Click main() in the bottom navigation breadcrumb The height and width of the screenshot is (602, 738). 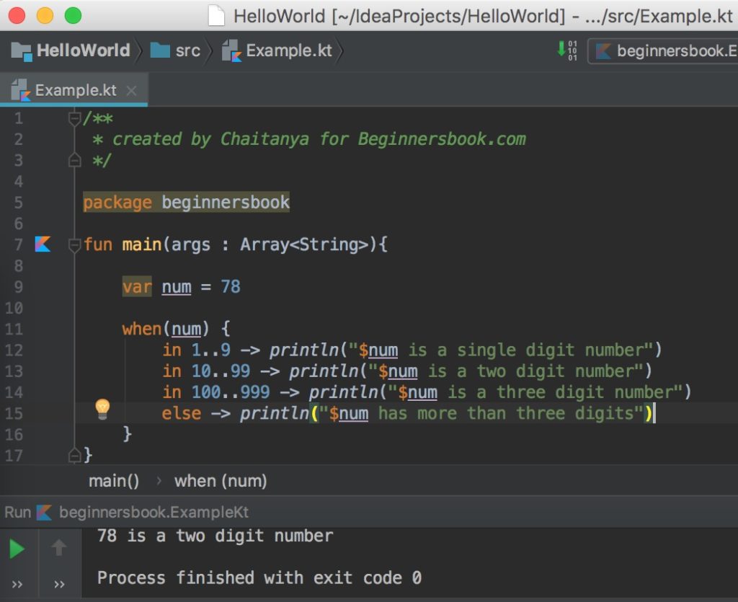pyautogui.click(x=112, y=481)
